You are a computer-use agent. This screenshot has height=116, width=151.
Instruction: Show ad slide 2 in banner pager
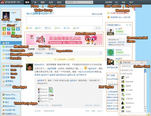click(97, 44)
